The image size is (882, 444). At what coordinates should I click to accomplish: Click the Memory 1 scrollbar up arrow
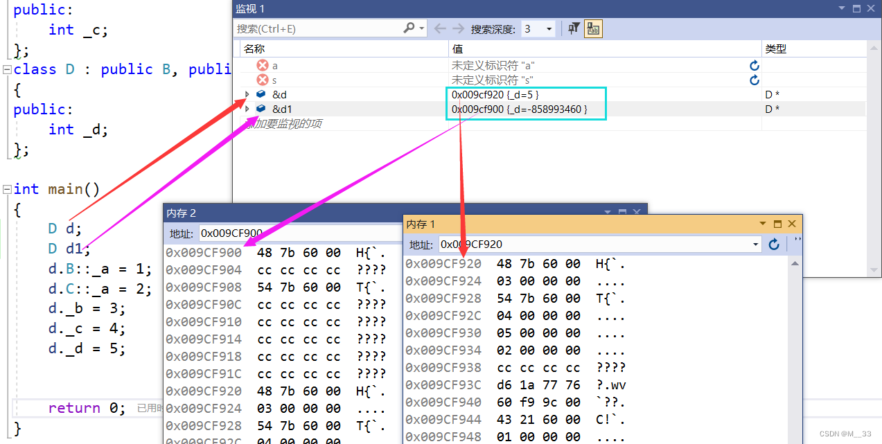tap(795, 263)
